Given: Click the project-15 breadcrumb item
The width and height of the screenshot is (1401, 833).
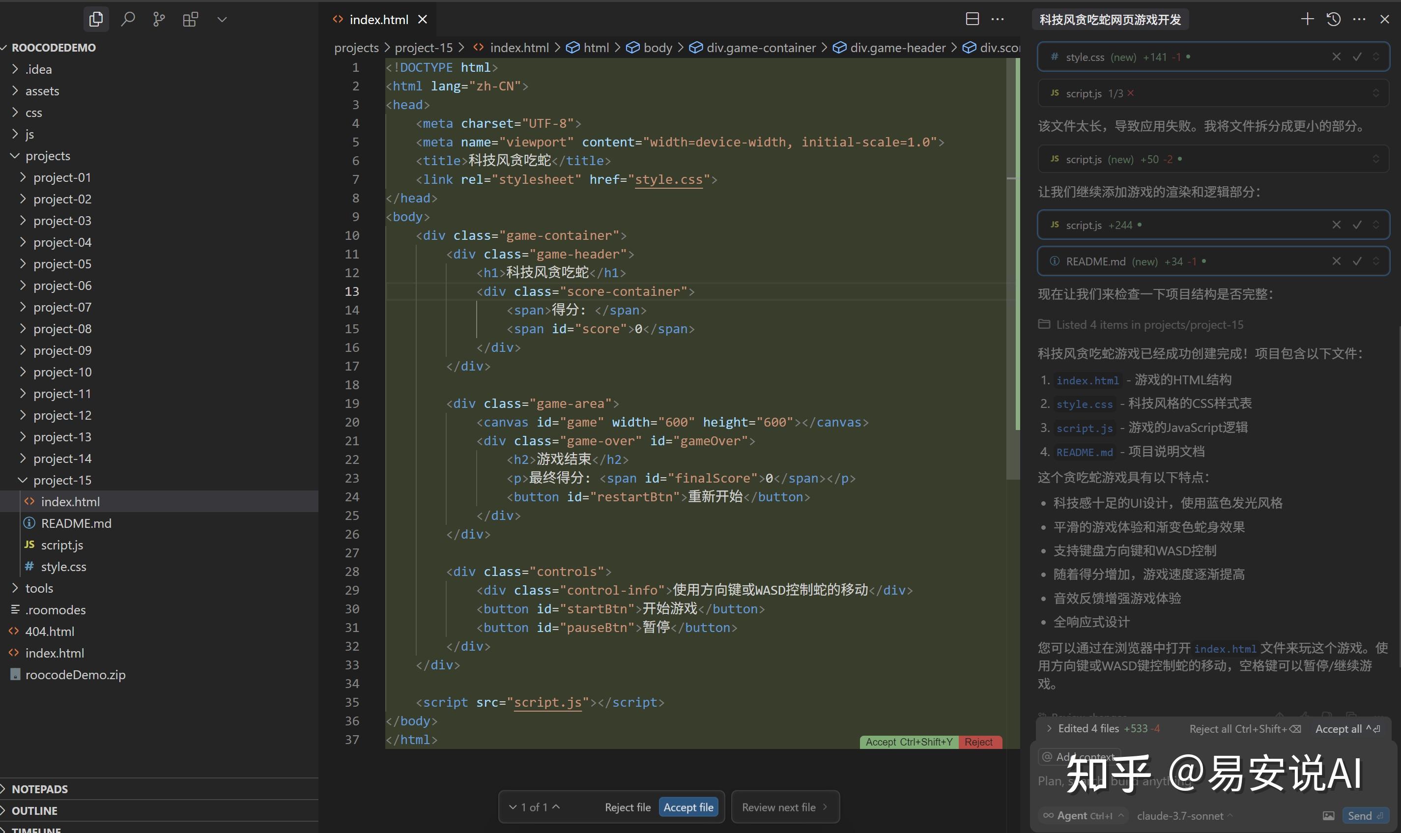Looking at the screenshot, I should click(423, 48).
